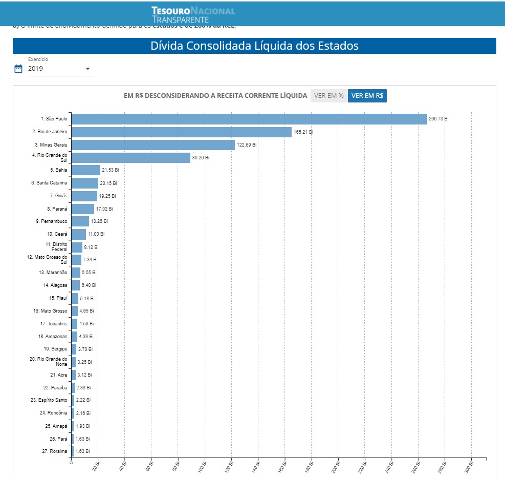This screenshot has height=478, width=505.
Task: Click the 266,73 Bi value label
Action: tap(438, 119)
